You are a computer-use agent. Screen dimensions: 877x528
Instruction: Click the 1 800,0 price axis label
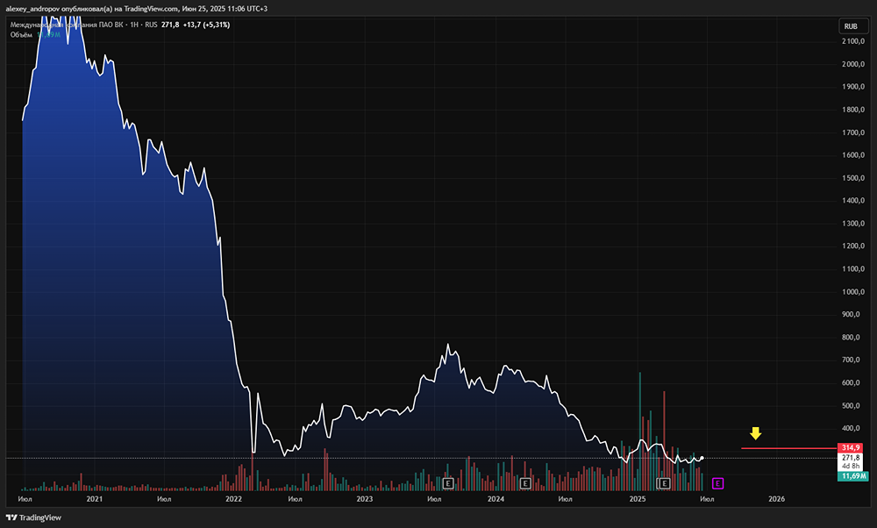pyautogui.click(x=853, y=110)
